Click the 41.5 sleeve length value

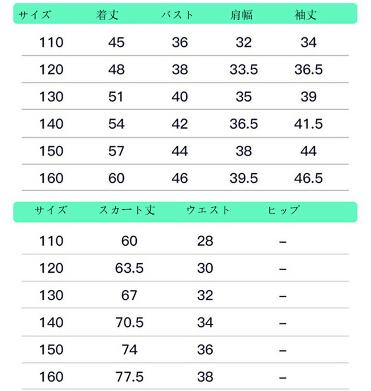pos(308,124)
